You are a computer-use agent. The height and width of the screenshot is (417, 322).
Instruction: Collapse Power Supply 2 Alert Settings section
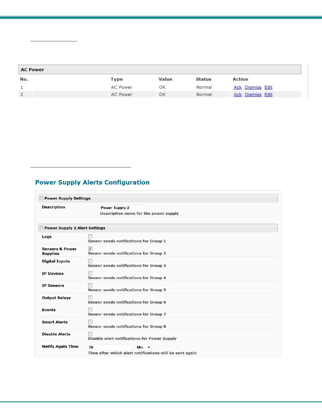42,228
